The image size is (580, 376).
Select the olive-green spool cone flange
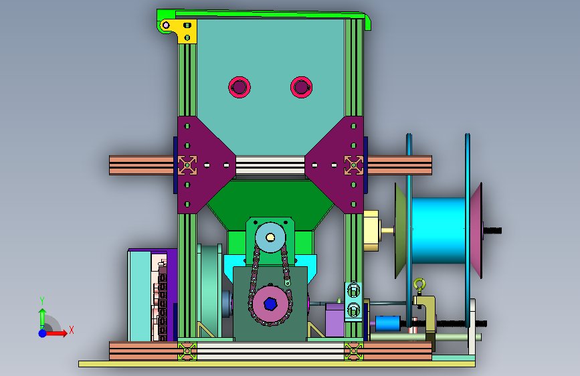[x=400, y=231]
